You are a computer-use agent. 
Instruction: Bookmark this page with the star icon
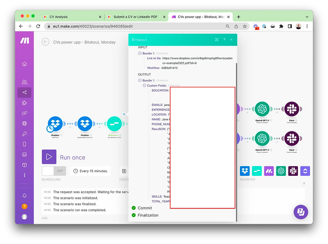click(245, 26)
